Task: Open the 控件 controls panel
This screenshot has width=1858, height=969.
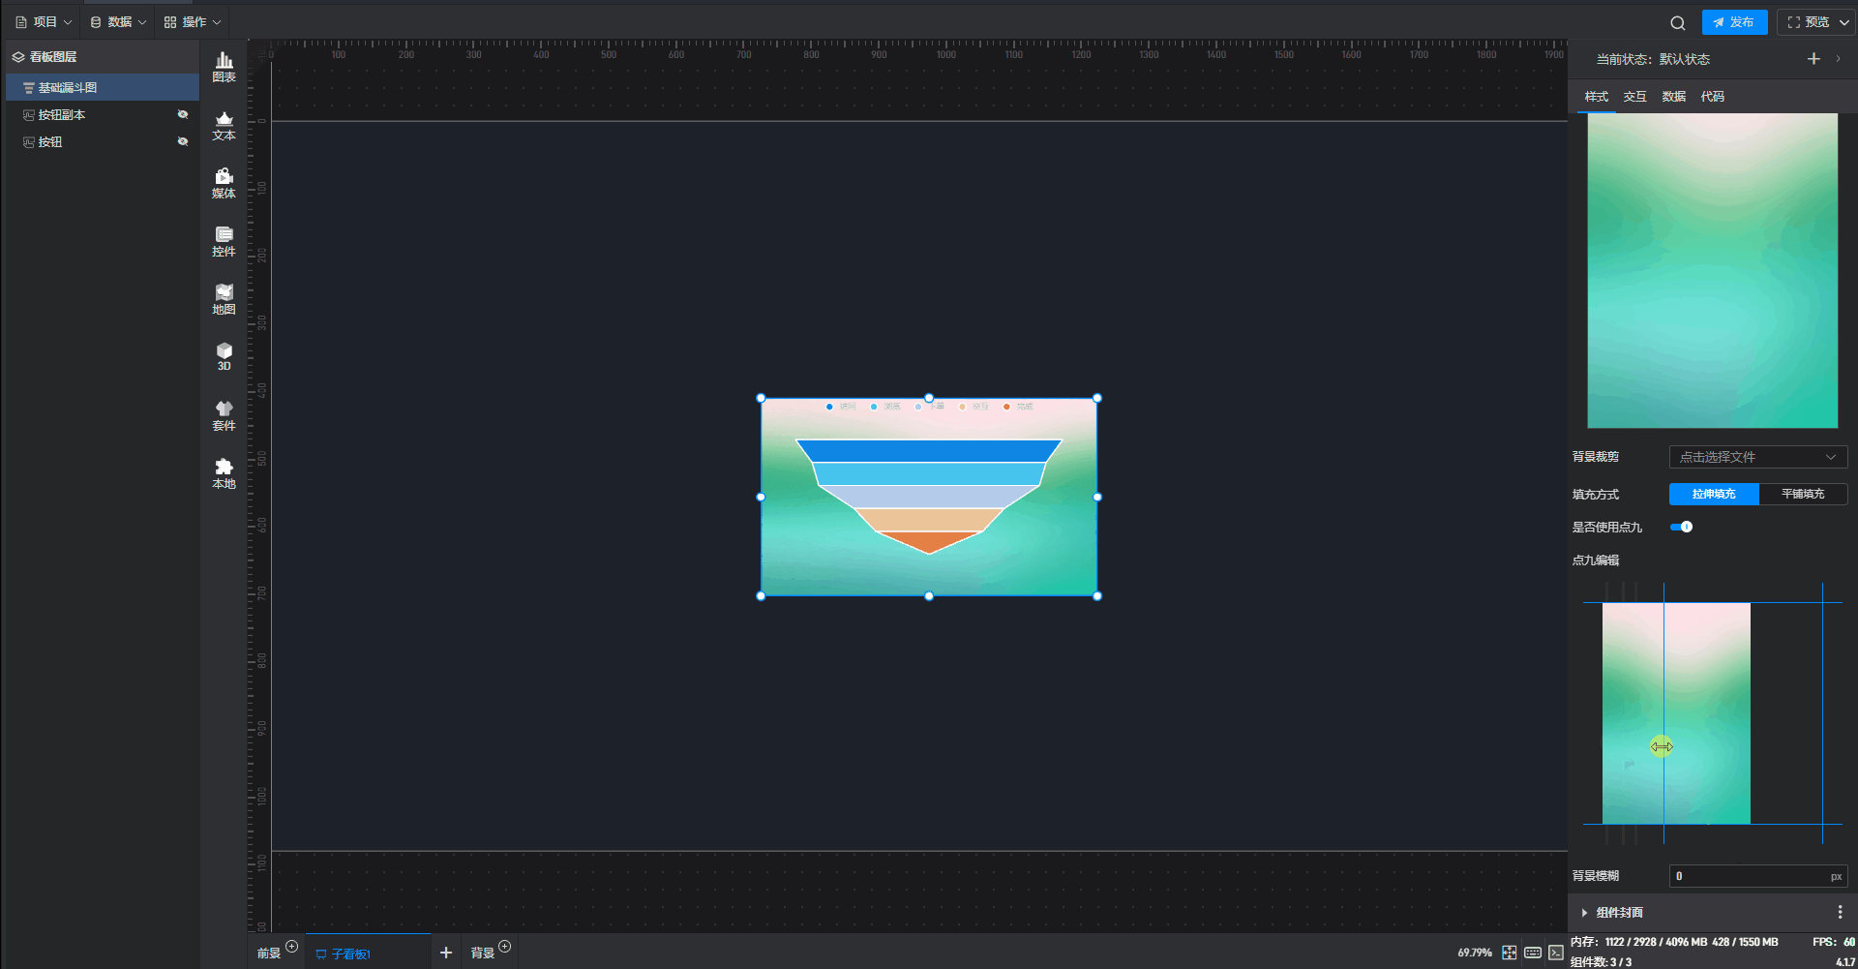Action: click(x=224, y=241)
